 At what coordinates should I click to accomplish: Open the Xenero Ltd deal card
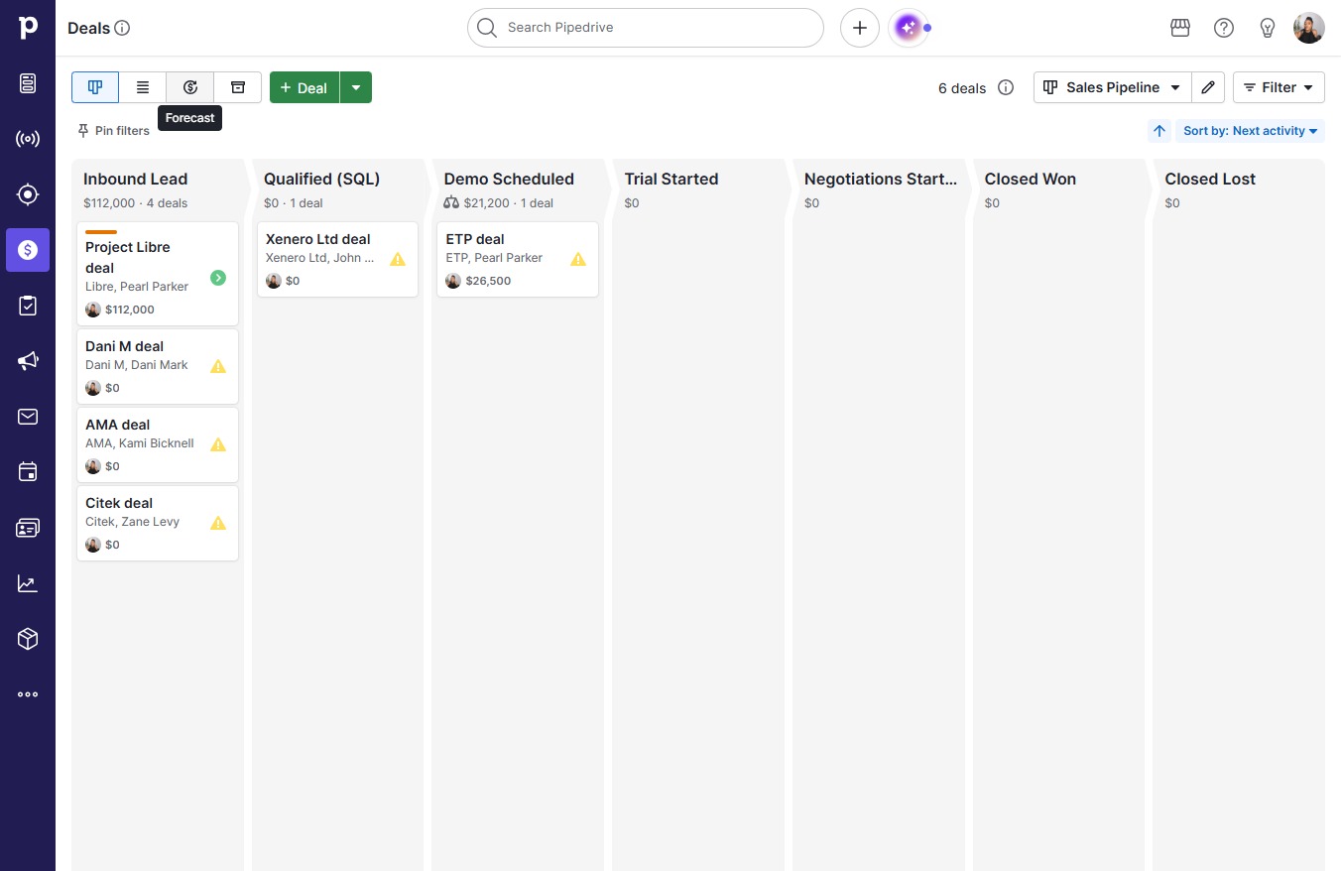[337, 260]
